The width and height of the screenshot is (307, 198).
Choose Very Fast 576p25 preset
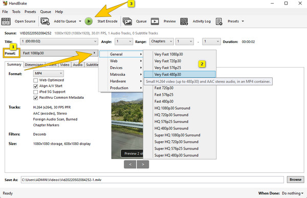pos(180,68)
